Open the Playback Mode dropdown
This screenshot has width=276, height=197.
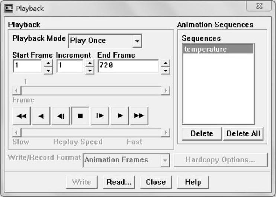tap(137, 41)
